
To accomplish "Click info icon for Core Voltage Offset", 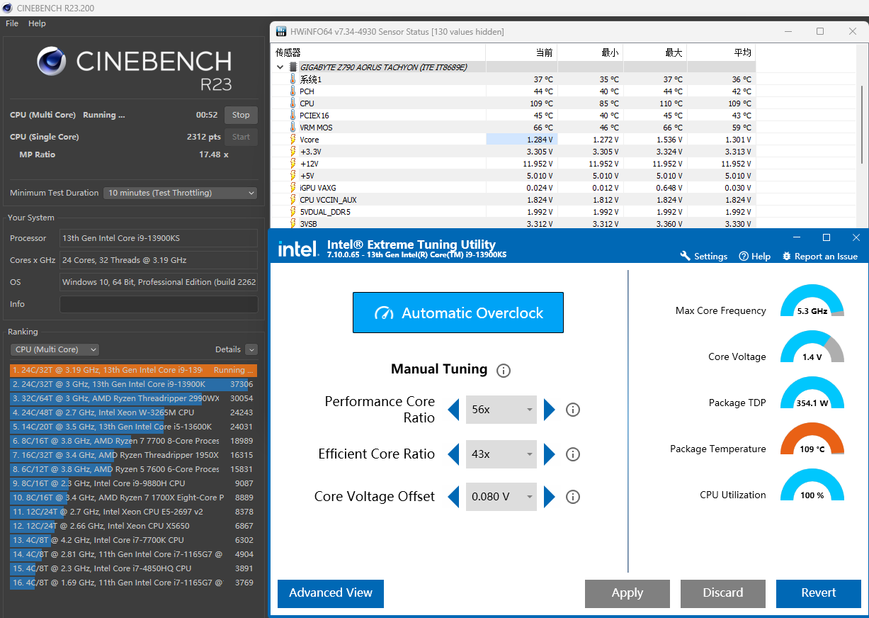I will (573, 497).
